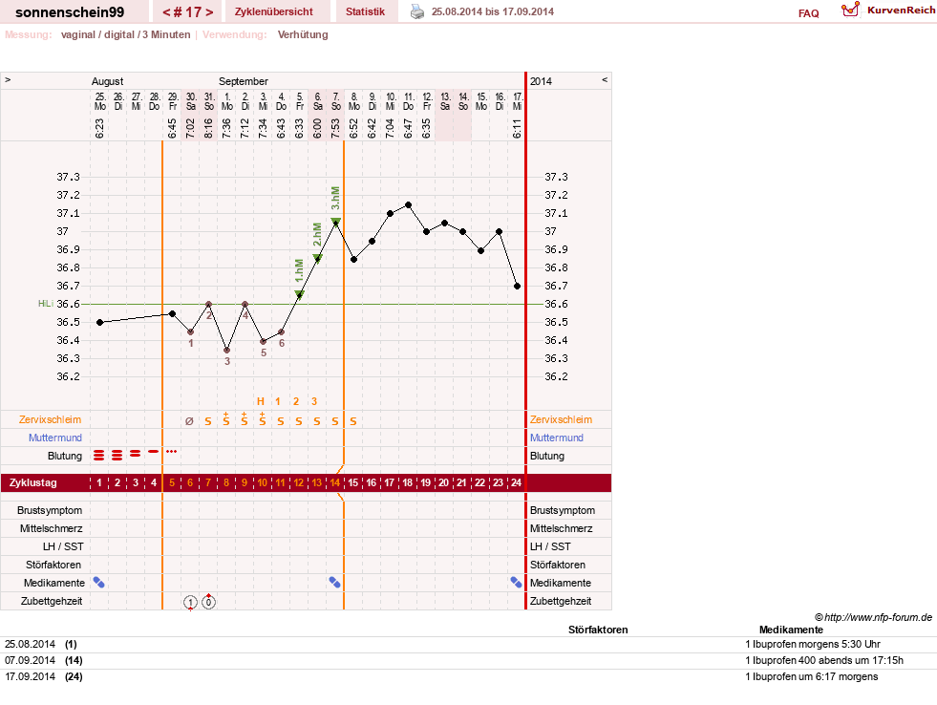This screenshot has height=705, width=937.
Task: Click the bedtime marker labeled 0
Action: 208,602
